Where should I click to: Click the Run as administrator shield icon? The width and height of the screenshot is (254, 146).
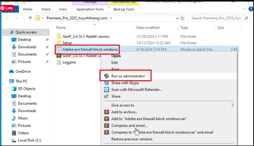point(107,76)
